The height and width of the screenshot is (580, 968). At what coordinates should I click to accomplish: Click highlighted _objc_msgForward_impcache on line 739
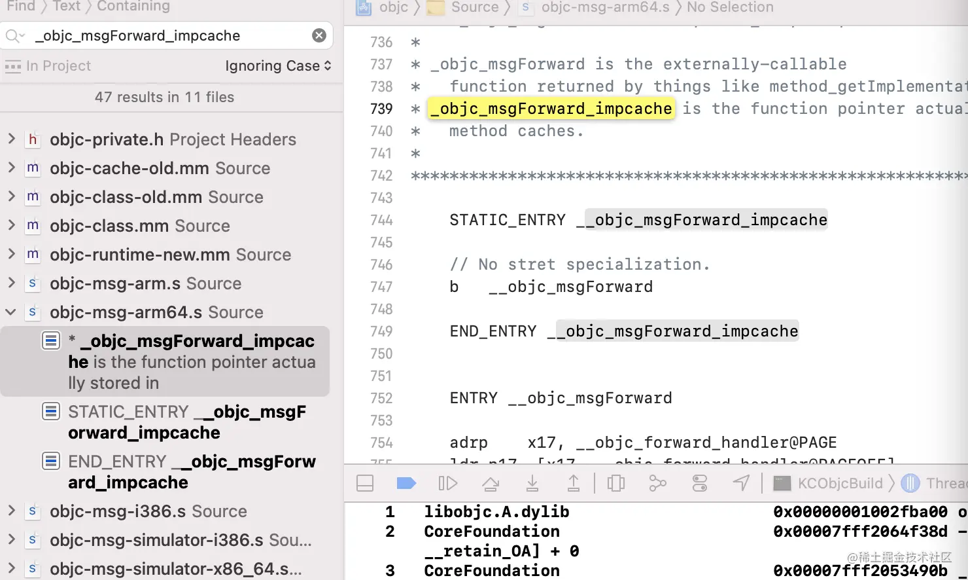(551, 109)
